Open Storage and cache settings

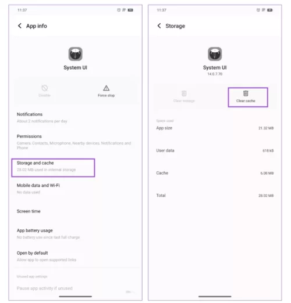point(53,168)
